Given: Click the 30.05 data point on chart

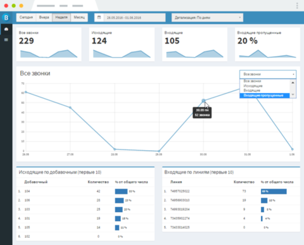Looking at the screenshot, I should (203, 101).
